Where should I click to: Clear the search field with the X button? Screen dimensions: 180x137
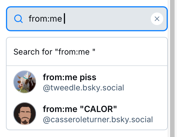pos(157,19)
